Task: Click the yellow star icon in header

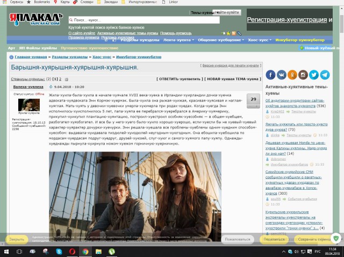Action: coord(228,33)
